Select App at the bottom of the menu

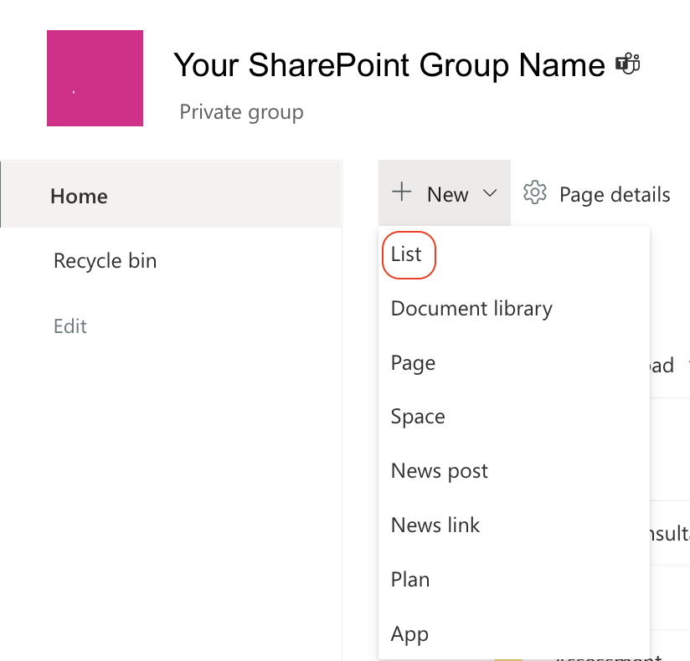409,633
